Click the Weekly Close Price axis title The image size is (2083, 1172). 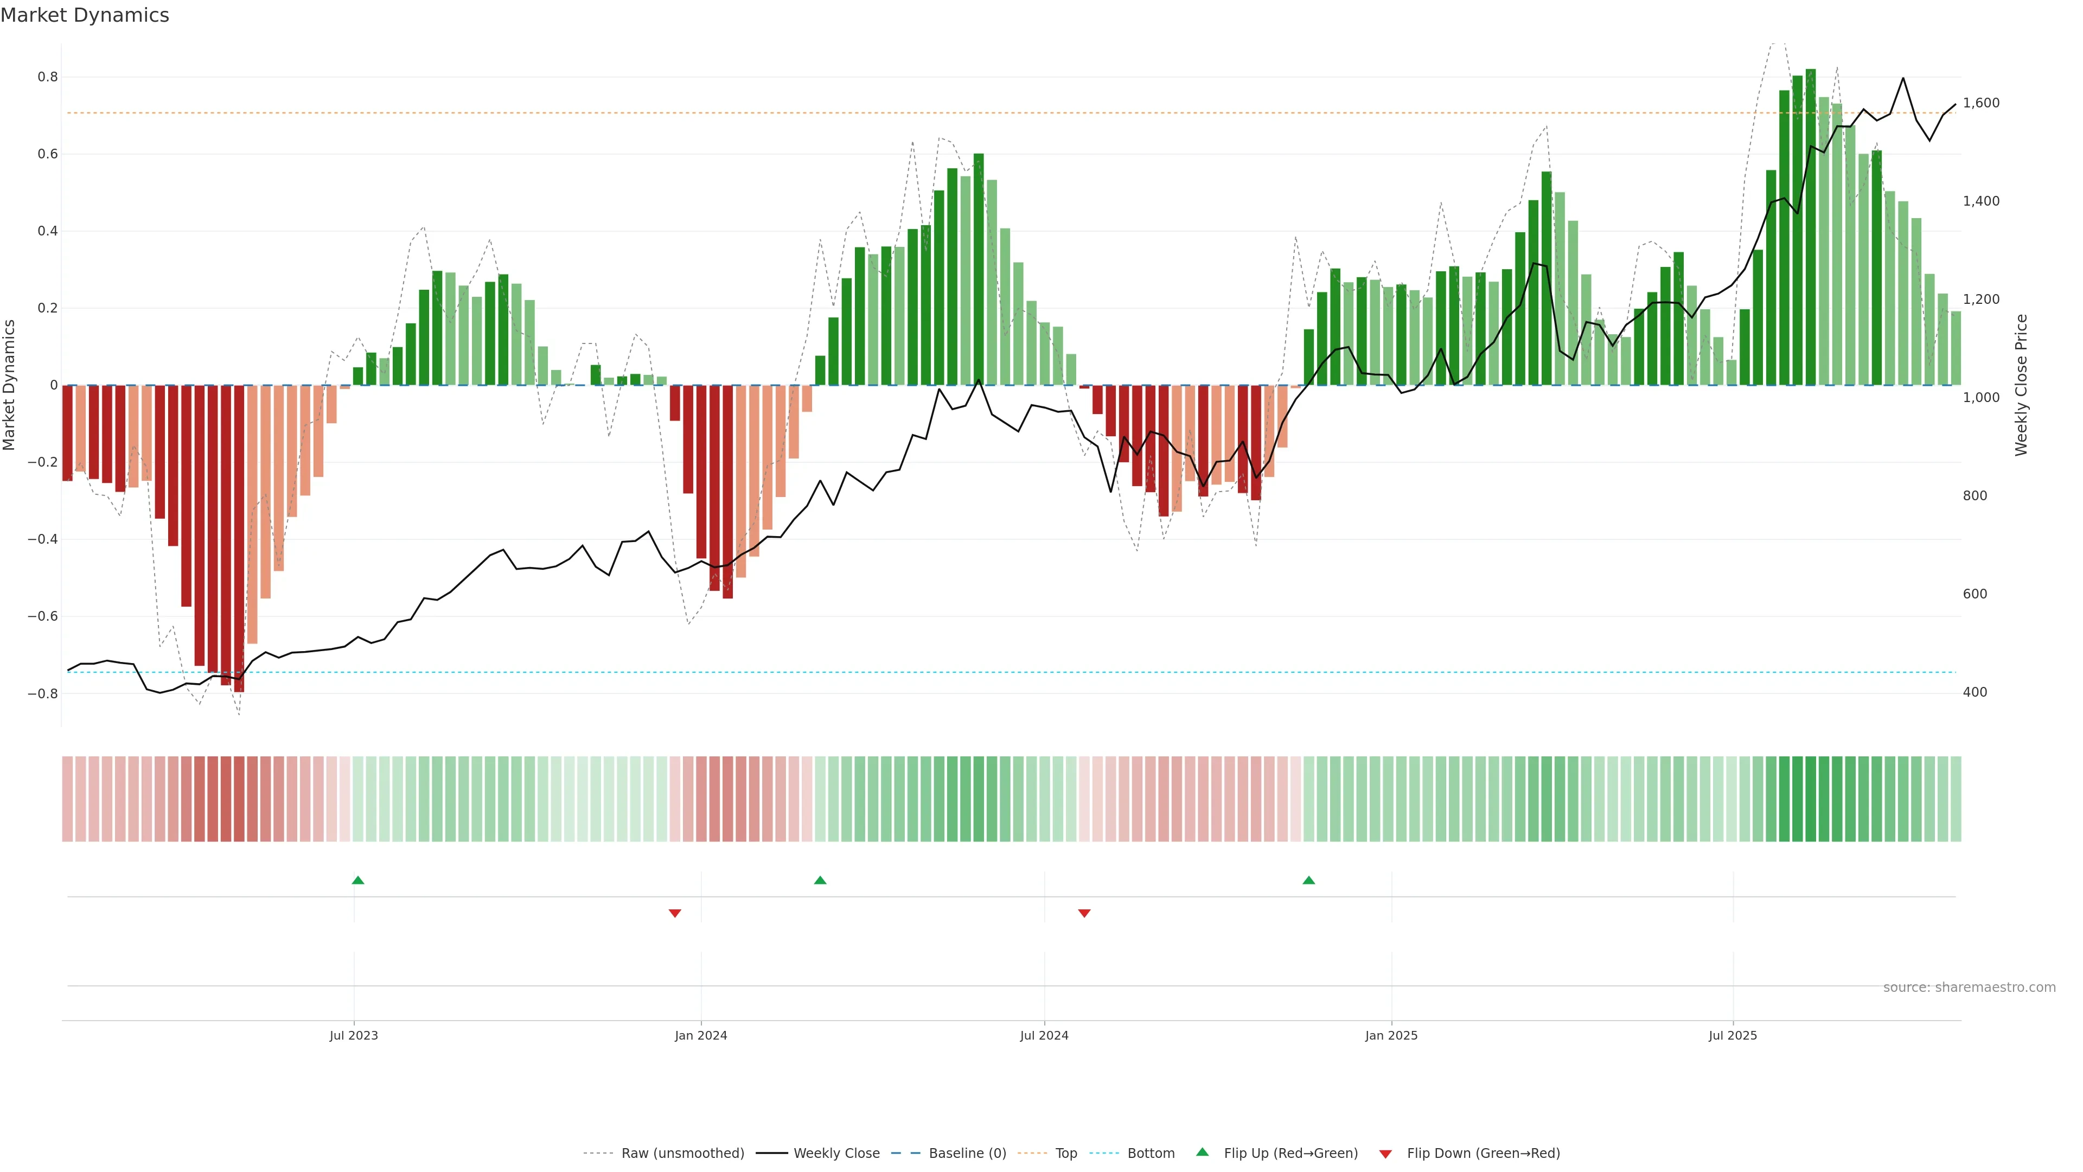[2021, 385]
